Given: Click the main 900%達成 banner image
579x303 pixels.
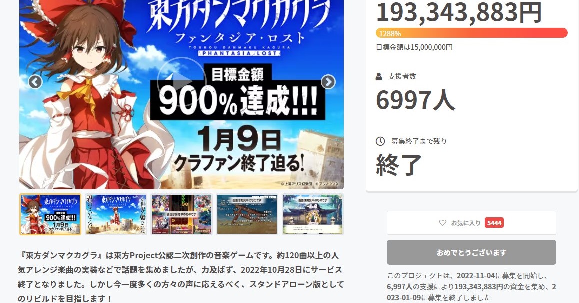Looking at the screenshot, I should click(x=181, y=94).
